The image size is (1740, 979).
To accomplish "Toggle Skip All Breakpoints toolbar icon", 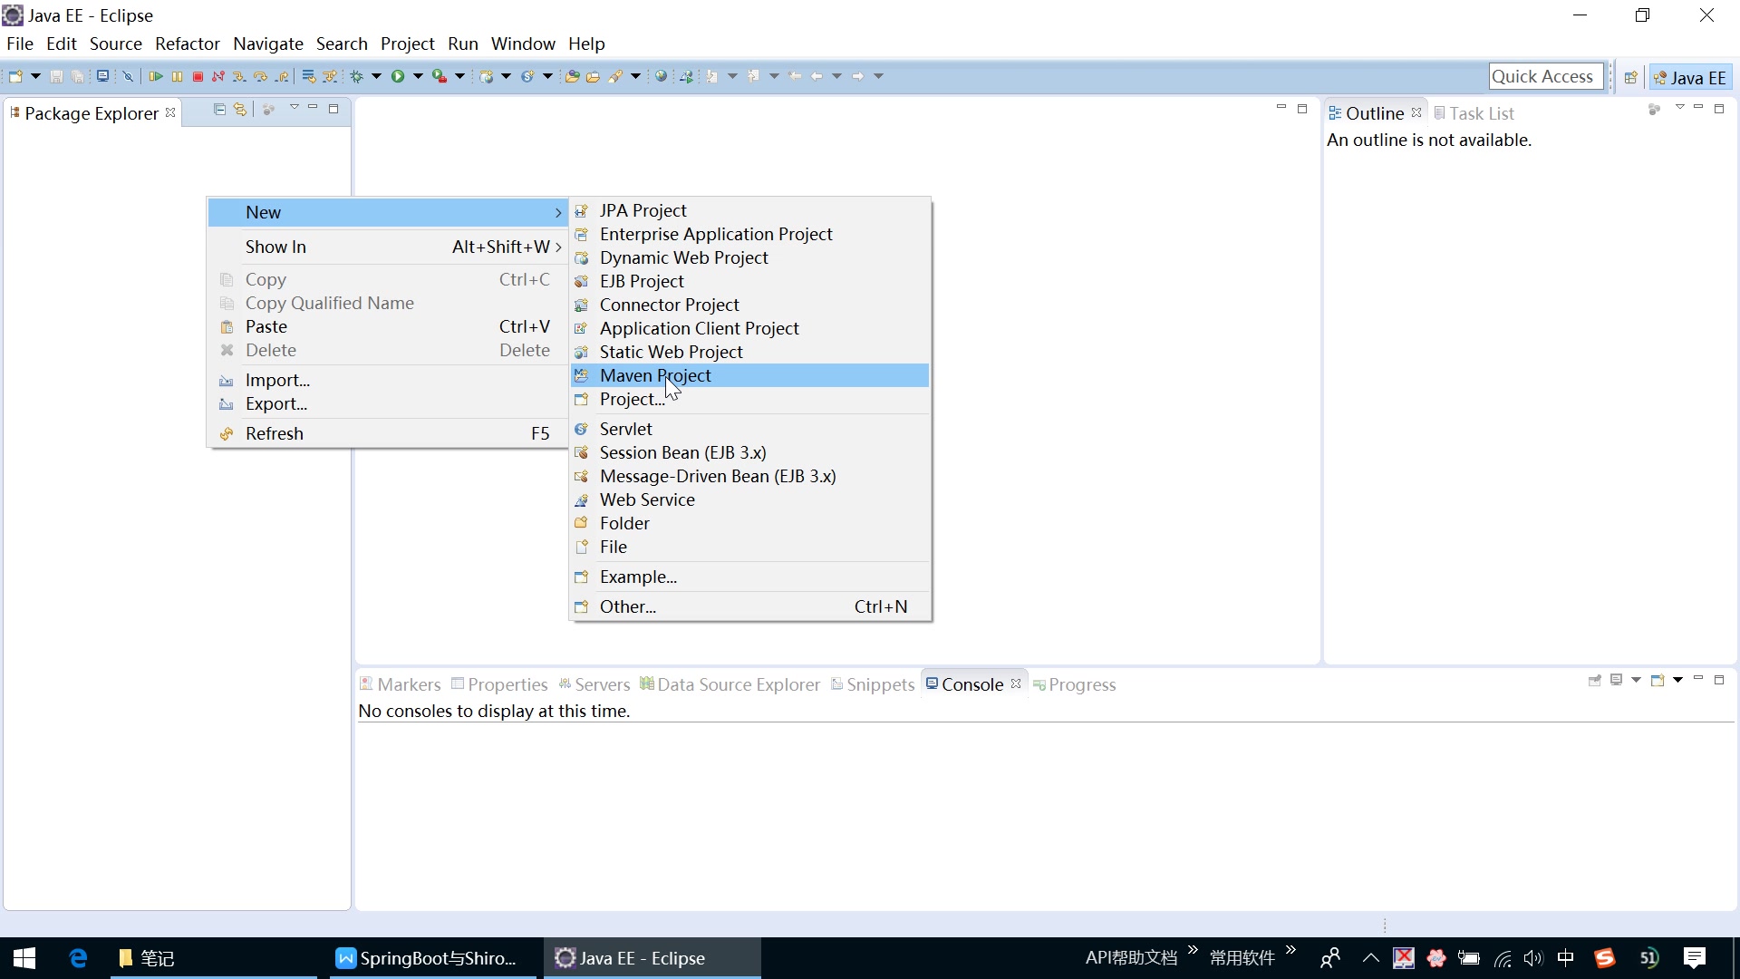I will point(128,77).
